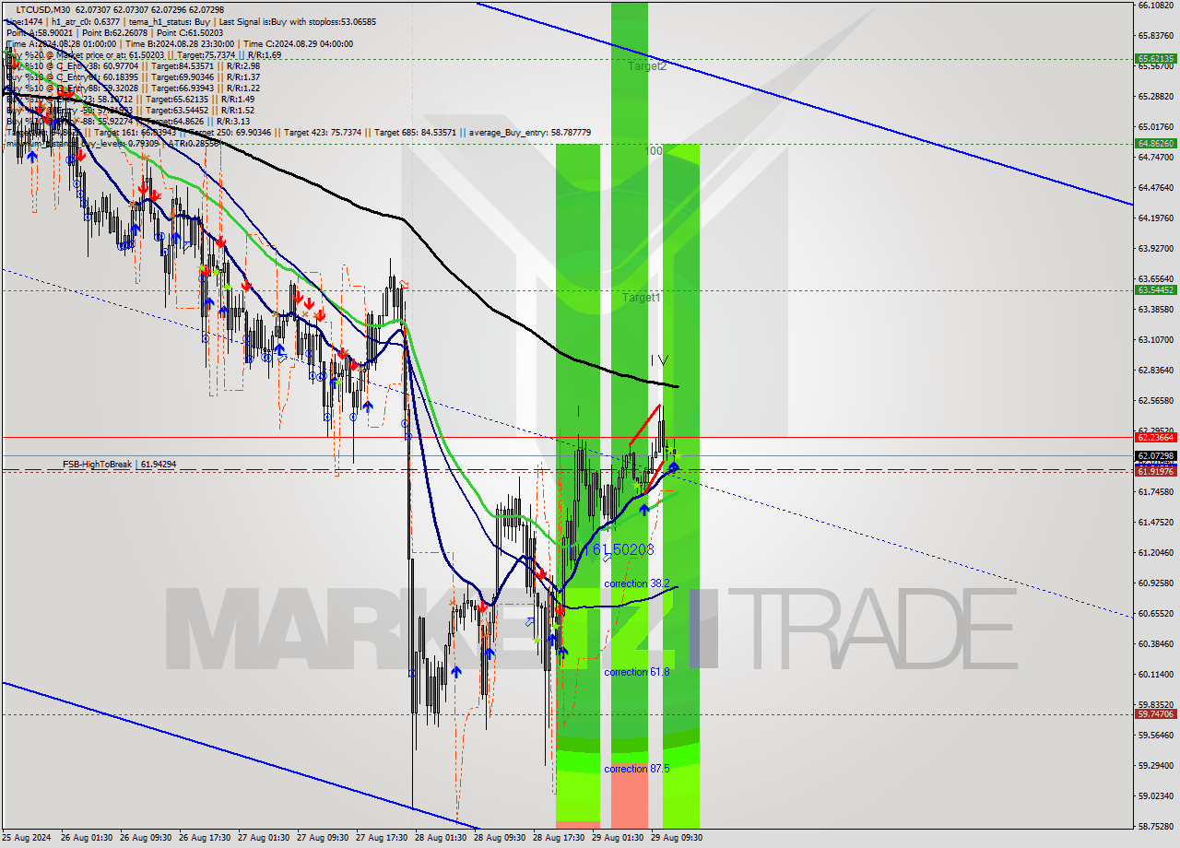Click the 64.19560 price axis label
The height and width of the screenshot is (848, 1180).
(1155, 218)
